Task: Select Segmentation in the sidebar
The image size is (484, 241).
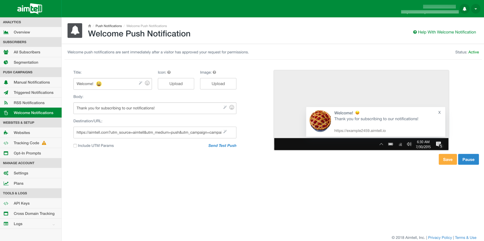Action: point(26,62)
